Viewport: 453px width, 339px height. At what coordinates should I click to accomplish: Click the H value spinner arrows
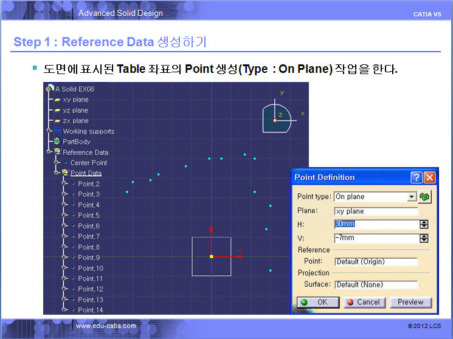point(424,224)
